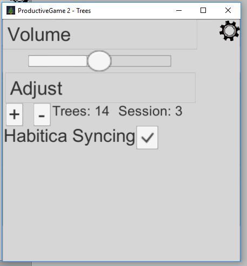Grab the round volume slider handle
The image size is (247, 266).
click(x=99, y=61)
